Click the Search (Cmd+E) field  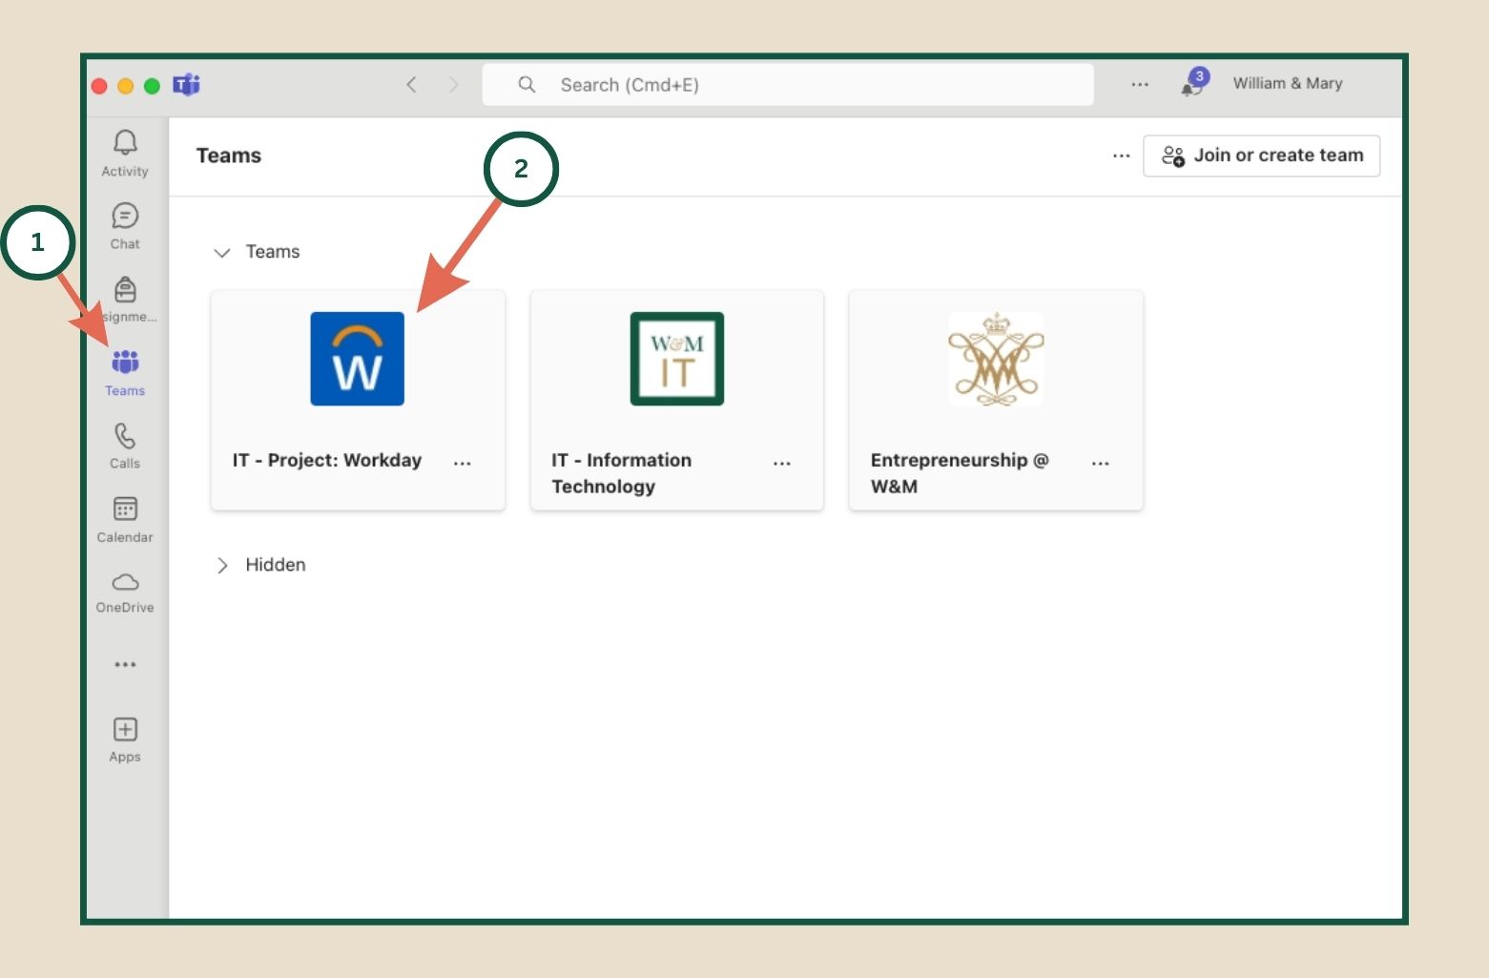788,85
